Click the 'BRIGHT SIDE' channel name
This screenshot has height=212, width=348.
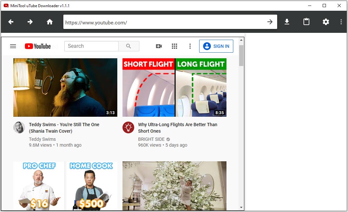click(x=151, y=139)
